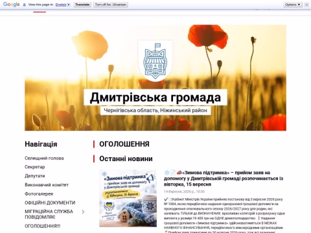The height and width of the screenshot is (233, 311).
Task: Open ОФІЦІЙНІ ДОКУМЕНТИ navigation link
Action: [50, 203]
